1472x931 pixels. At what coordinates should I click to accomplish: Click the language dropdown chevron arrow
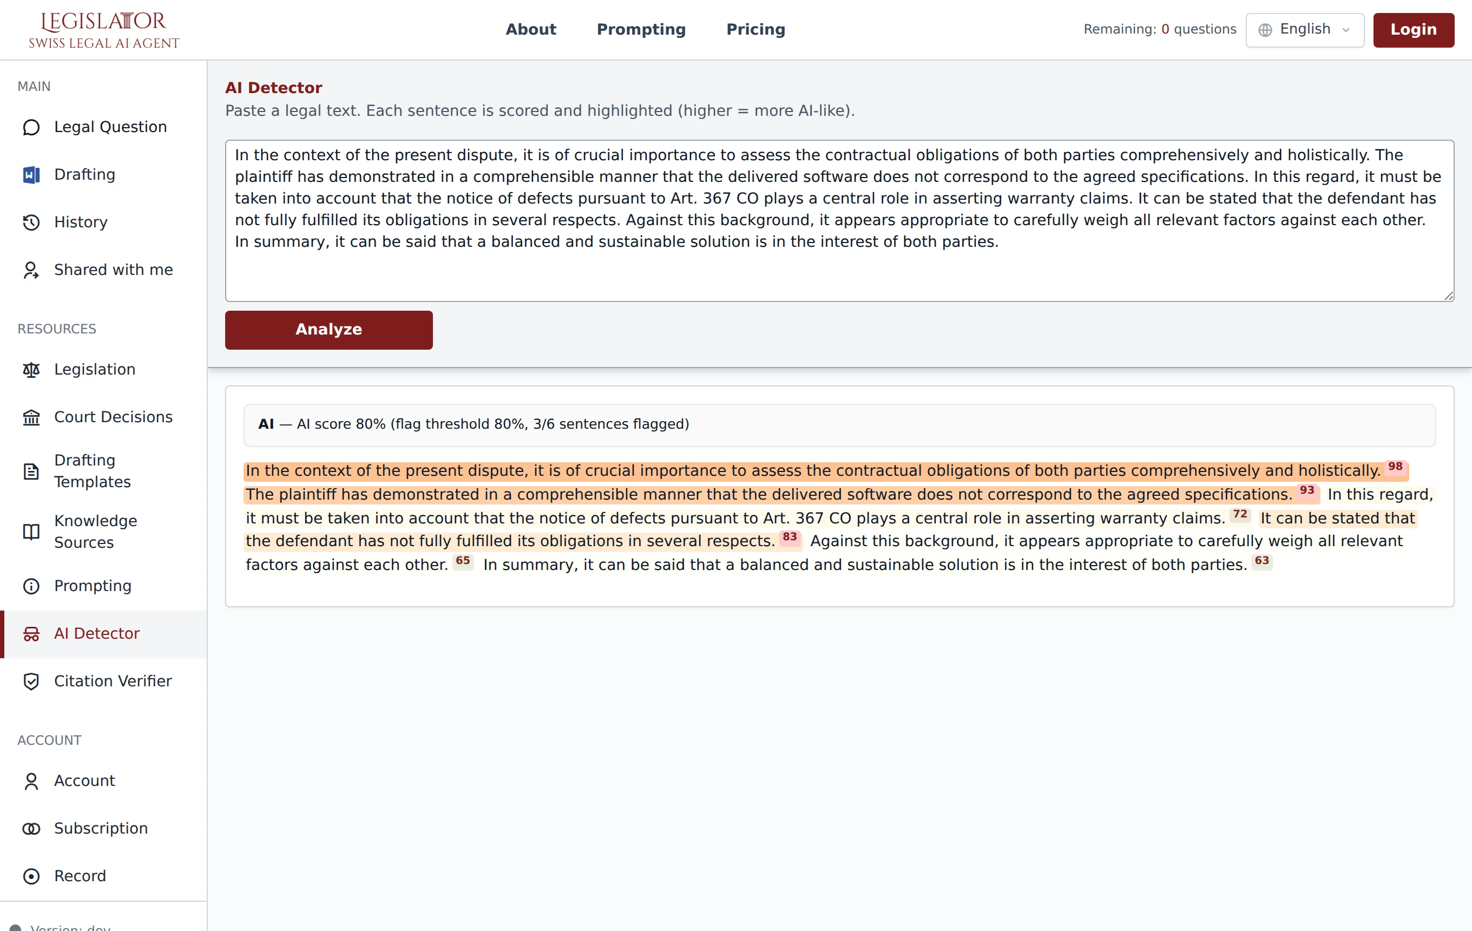coord(1345,30)
